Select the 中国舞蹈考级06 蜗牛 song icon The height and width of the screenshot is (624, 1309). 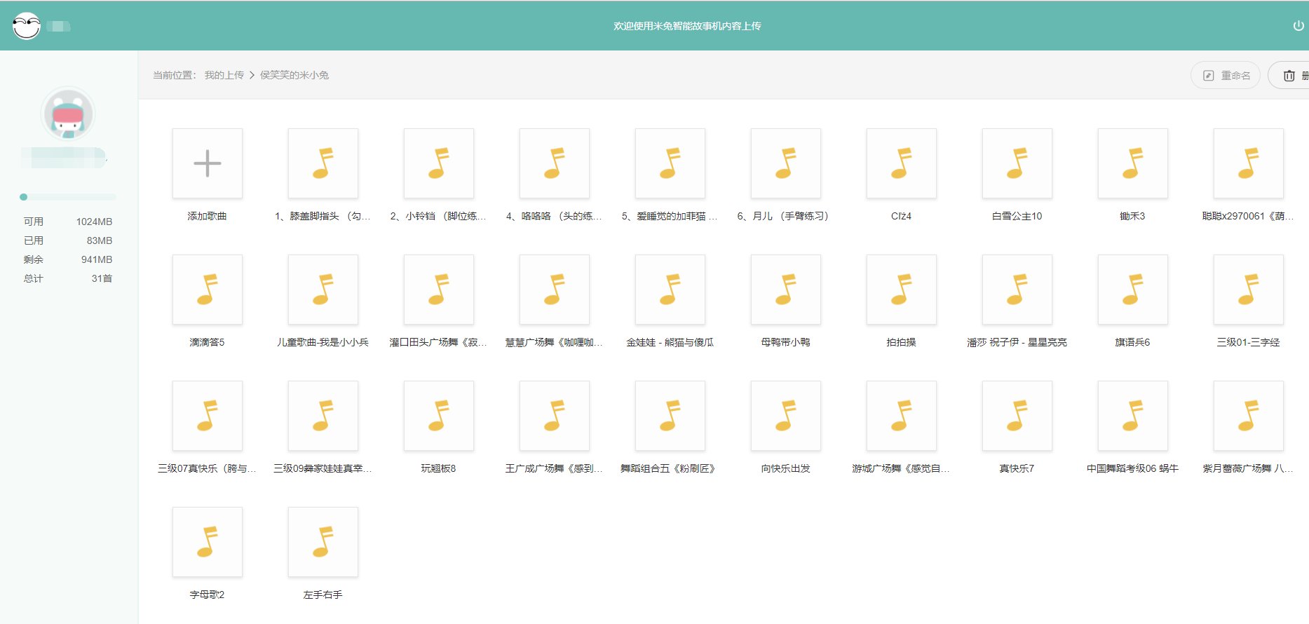(x=1133, y=416)
